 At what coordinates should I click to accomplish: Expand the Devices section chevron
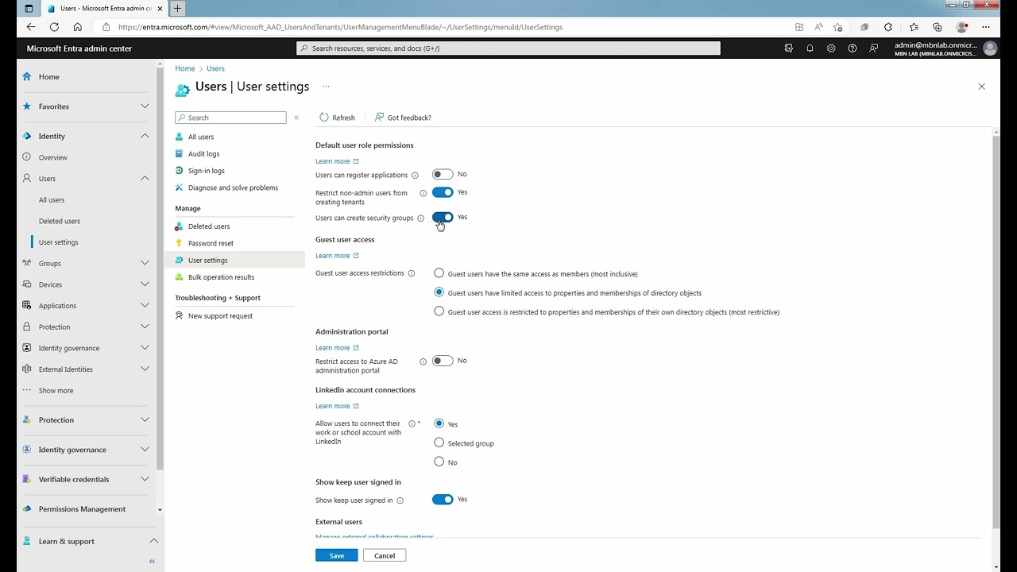[x=145, y=284]
